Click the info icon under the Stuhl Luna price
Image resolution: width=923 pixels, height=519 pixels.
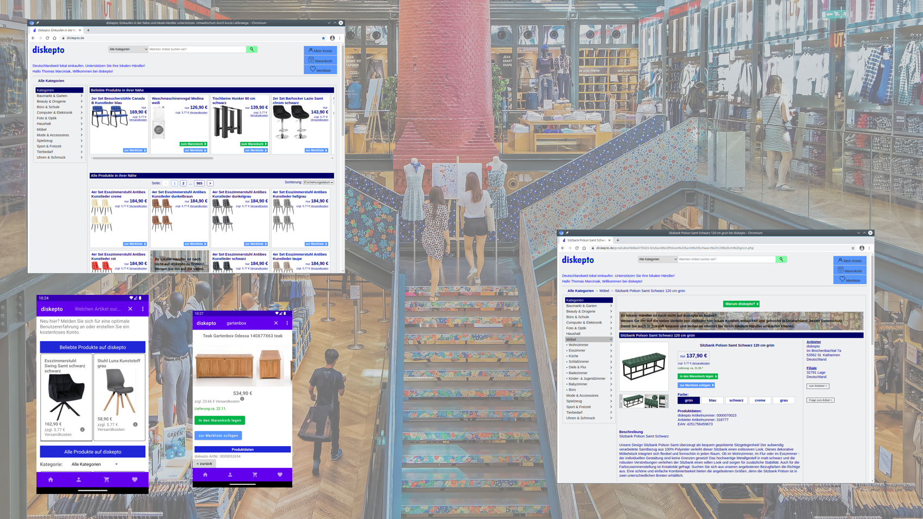[135, 424]
